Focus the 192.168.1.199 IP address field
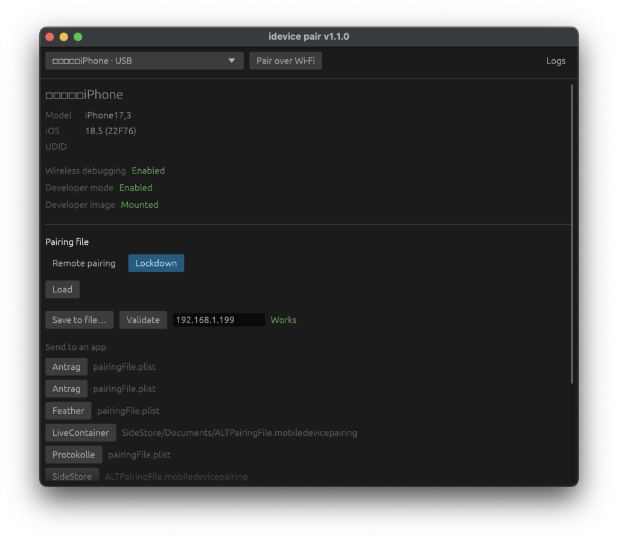This screenshot has height=539, width=618. click(x=218, y=320)
